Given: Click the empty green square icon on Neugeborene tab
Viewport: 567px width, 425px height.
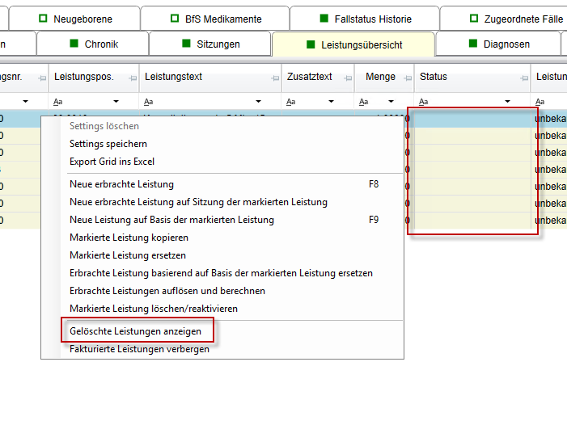Looking at the screenshot, I should pos(43,18).
